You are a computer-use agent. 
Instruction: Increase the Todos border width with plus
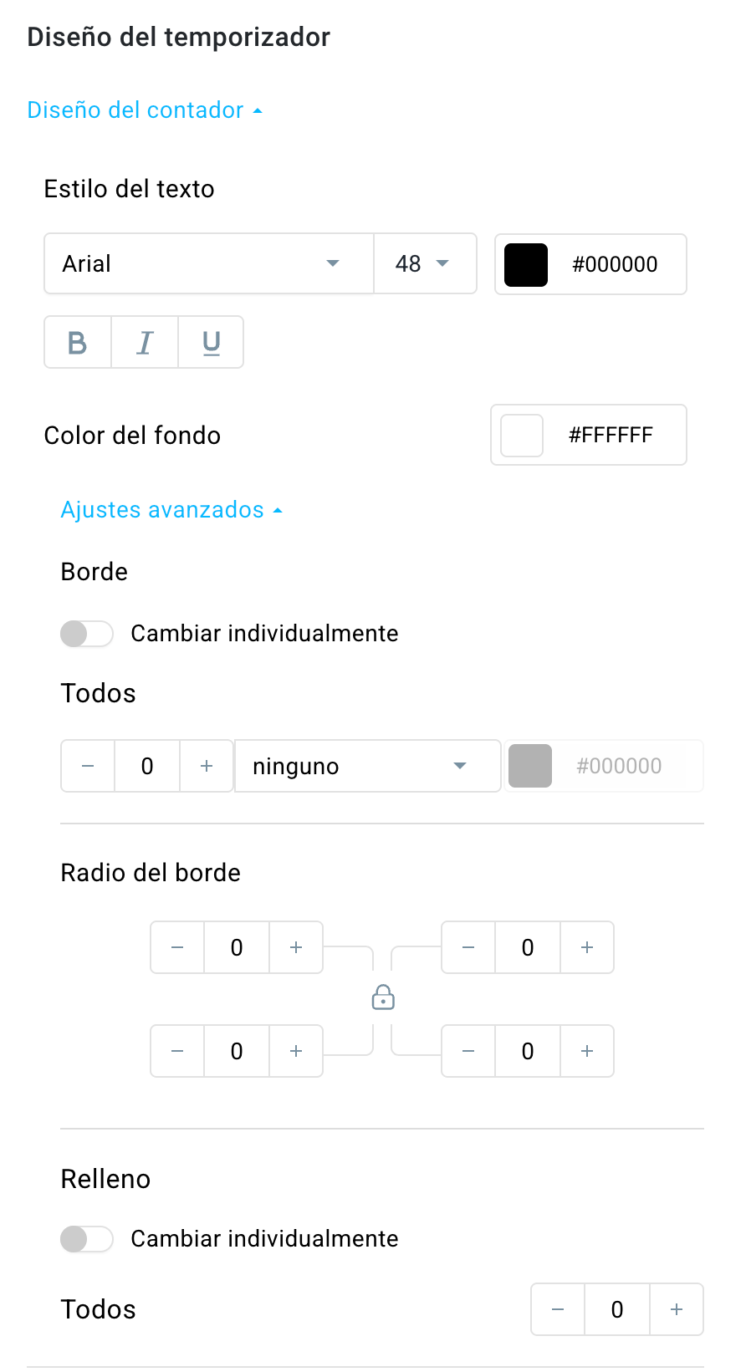tap(207, 766)
